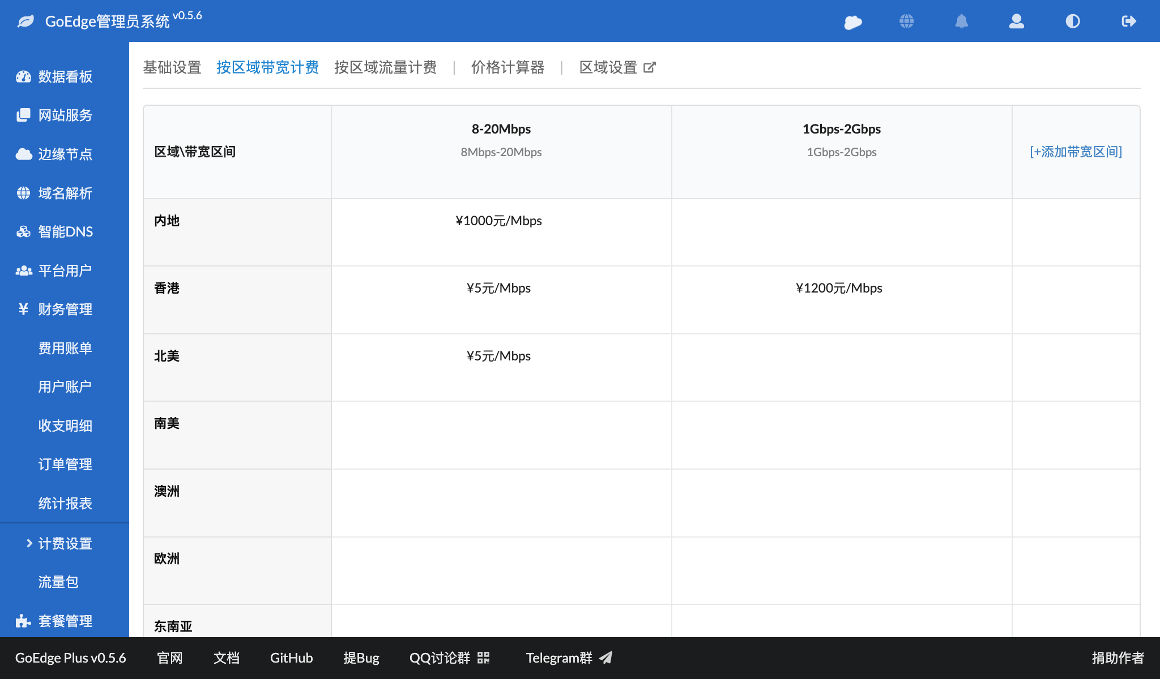
Task: Click the 套餐管理 puzzle icon
Action: (x=23, y=621)
